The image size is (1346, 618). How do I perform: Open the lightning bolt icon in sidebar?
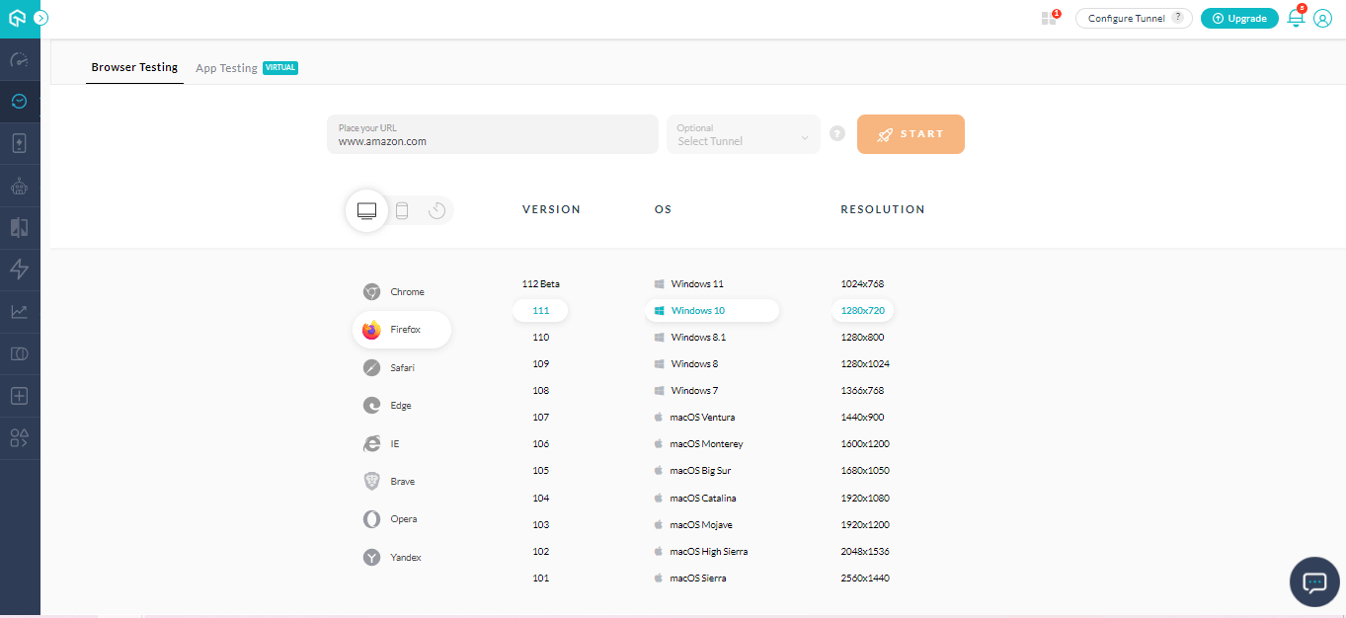point(20,270)
